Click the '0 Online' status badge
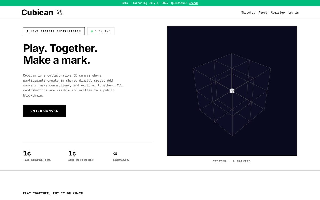 coord(101,31)
